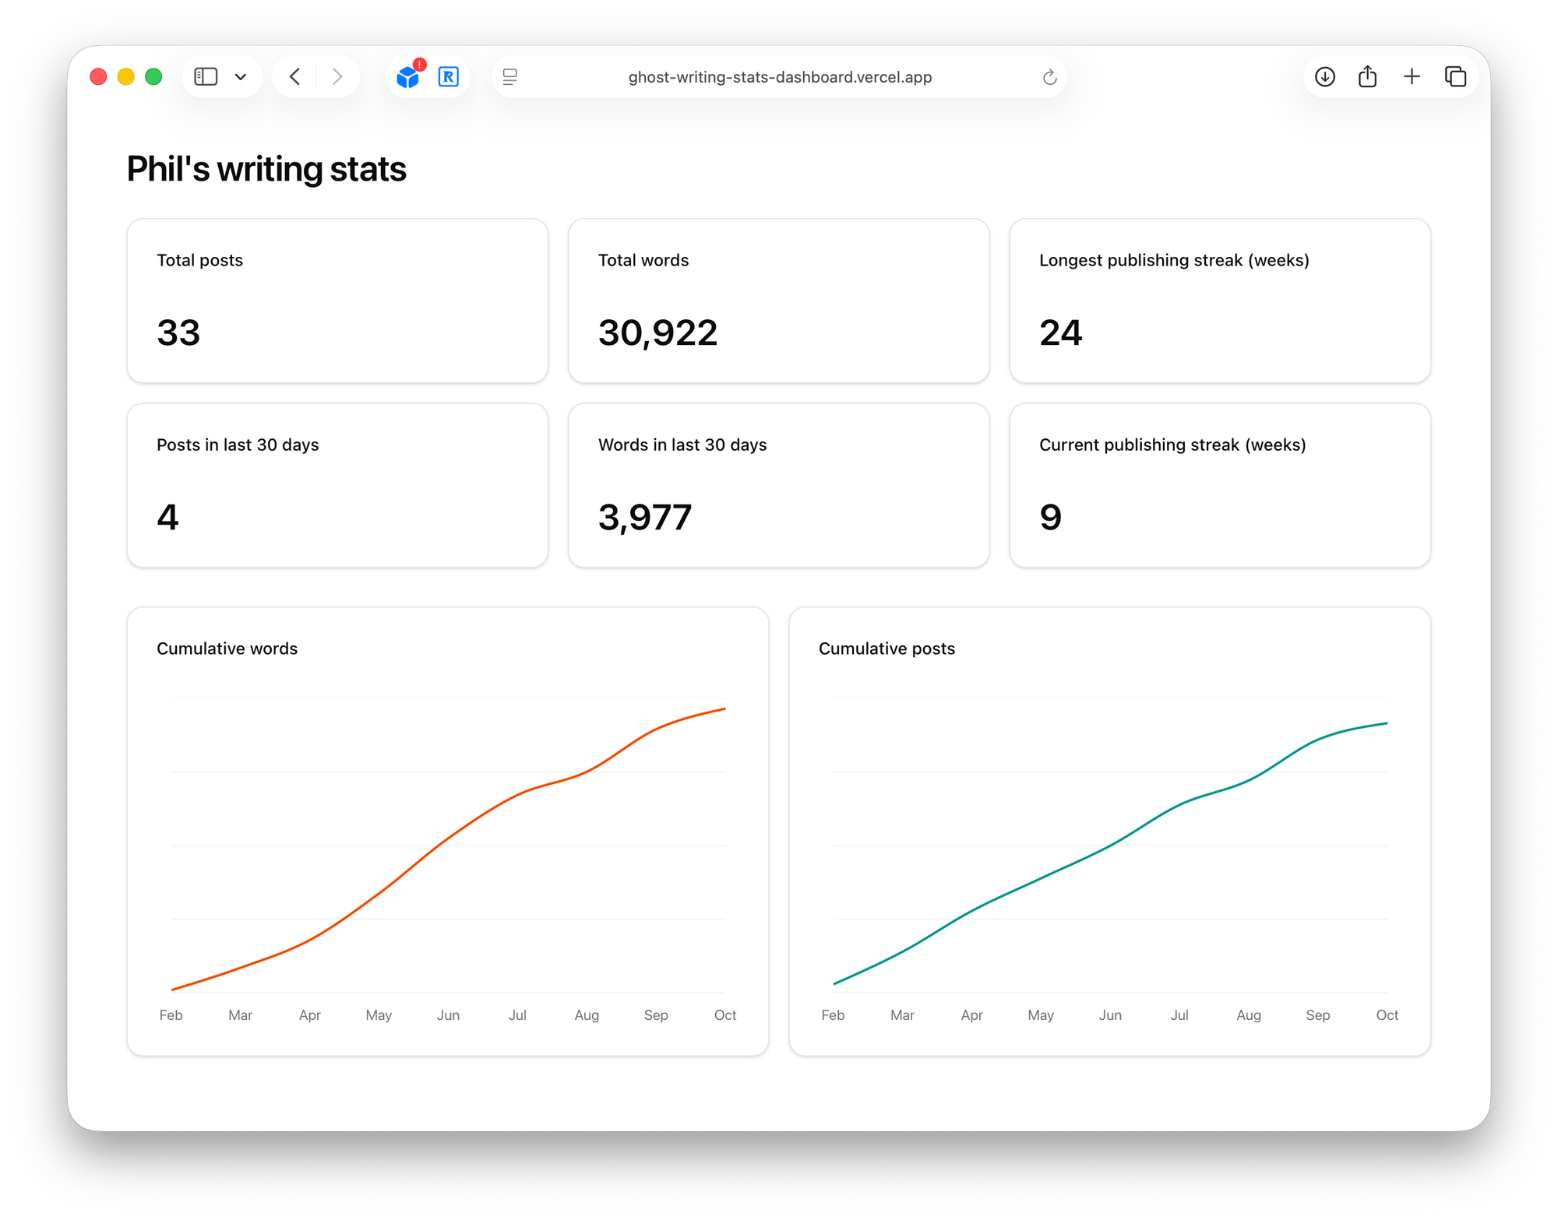This screenshot has width=1558, height=1220.
Task: Click the Words in last 30 days card
Action: [778, 485]
